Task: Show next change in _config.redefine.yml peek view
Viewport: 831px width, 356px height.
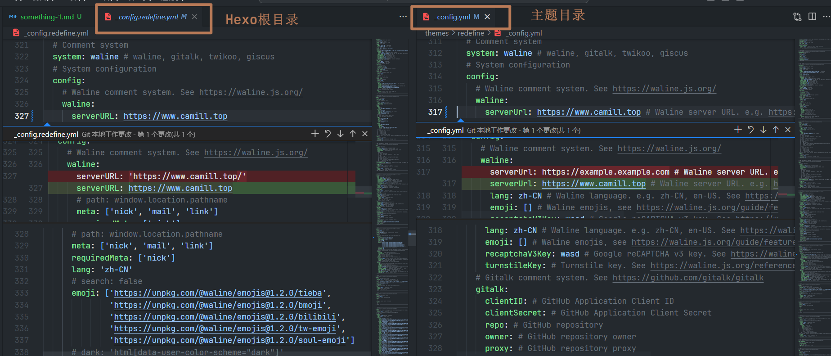Action: (x=340, y=134)
